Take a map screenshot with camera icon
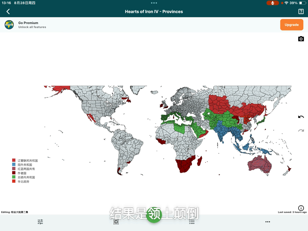The width and height of the screenshot is (308, 231). [x=301, y=39]
